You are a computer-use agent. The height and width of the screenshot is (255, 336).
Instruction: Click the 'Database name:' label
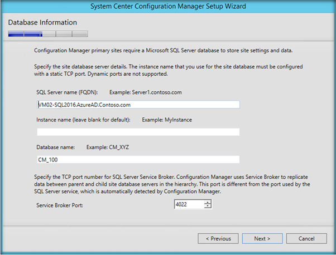[x=55, y=148]
